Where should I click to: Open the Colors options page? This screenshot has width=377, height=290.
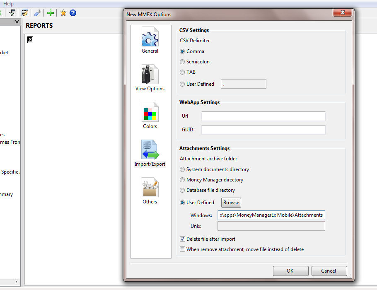150,116
